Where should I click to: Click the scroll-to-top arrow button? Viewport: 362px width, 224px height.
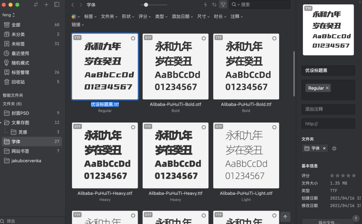[285, 217]
